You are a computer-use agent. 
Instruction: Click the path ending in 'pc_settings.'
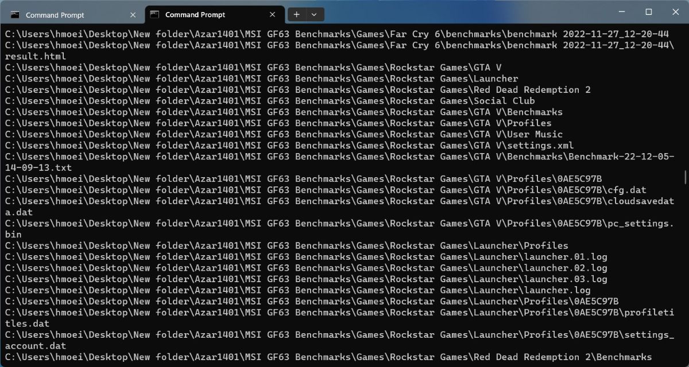point(339,223)
